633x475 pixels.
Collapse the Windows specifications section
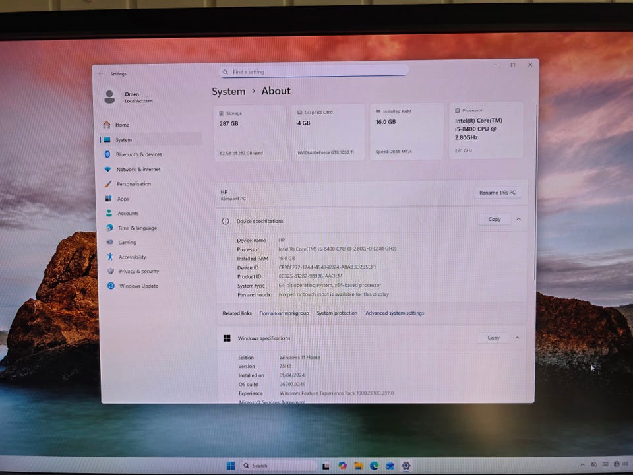(x=517, y=338)
